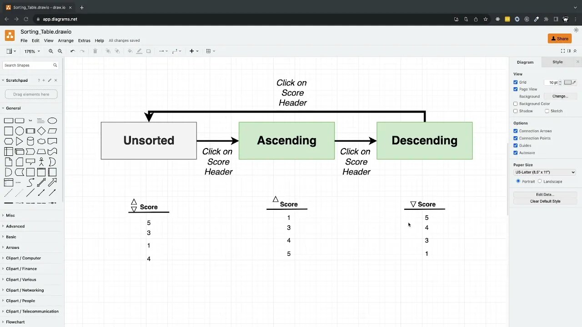The image size is (582, 327).
Task: Select the diamond shape in General
Action: tap(41, 131)
